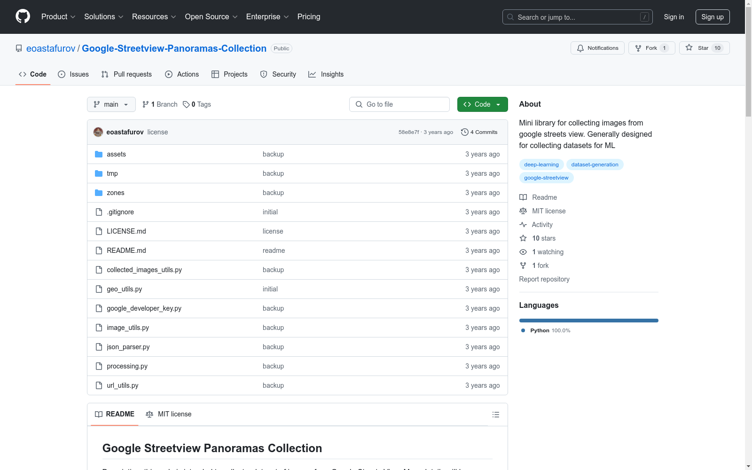Focus the Go to file field
752x470 pixels.
click(399, 104)
